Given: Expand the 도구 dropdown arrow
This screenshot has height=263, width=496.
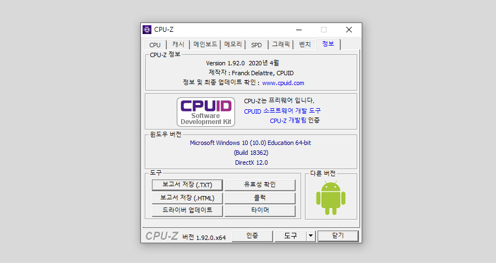Looking at the screenshot, I should [311, 236].
